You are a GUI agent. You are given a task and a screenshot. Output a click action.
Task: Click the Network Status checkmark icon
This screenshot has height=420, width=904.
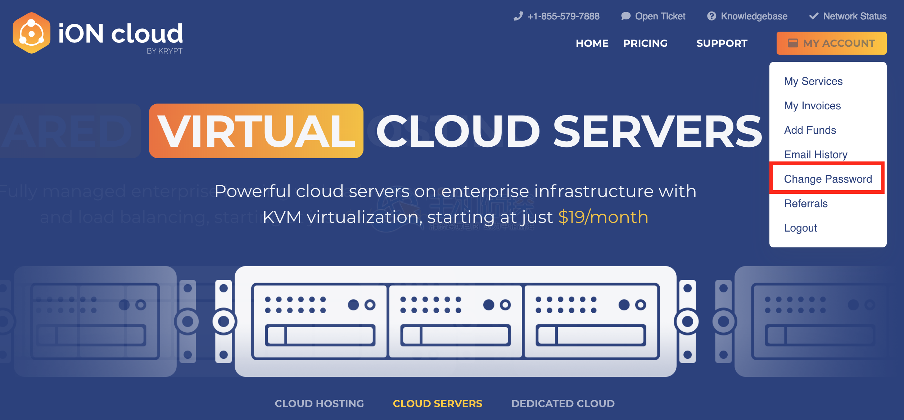click(814, 16)
